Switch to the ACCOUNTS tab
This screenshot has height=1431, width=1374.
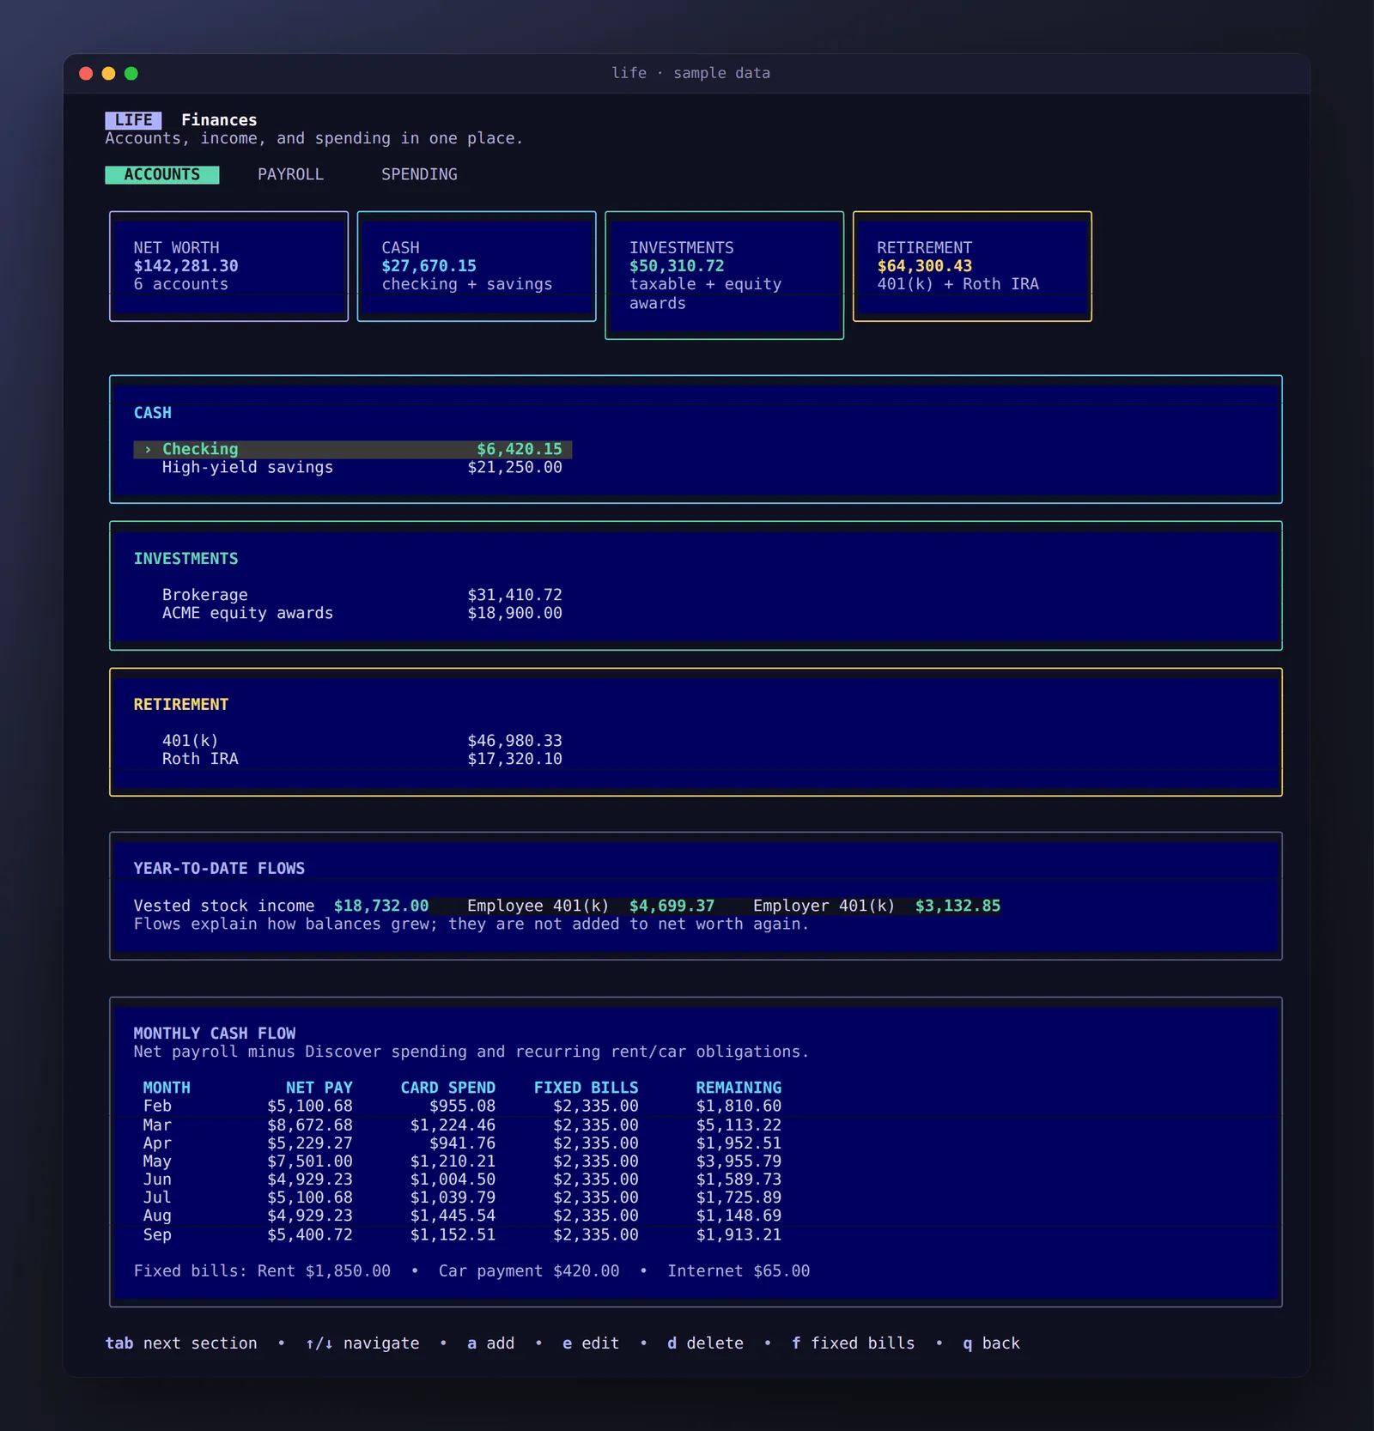(161, 174)
